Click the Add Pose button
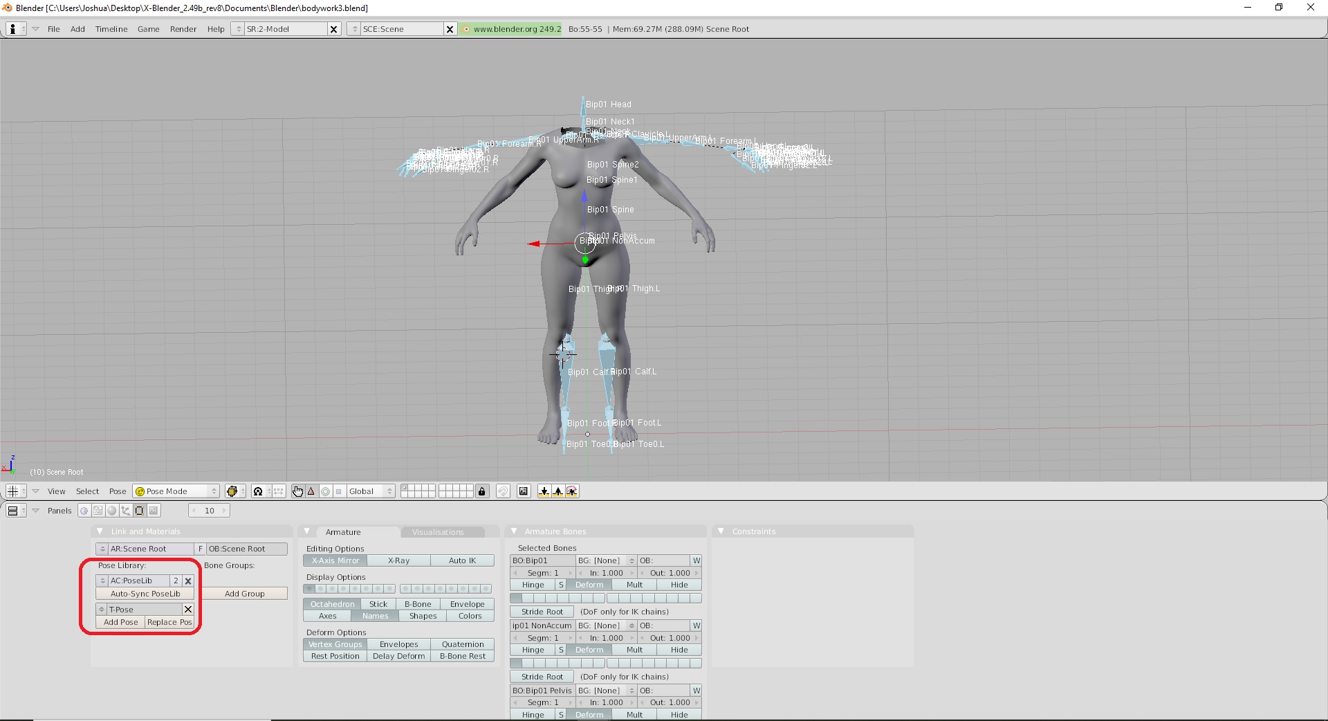Viewport: 1328px width, 721px height. click(x=120, y=622)
